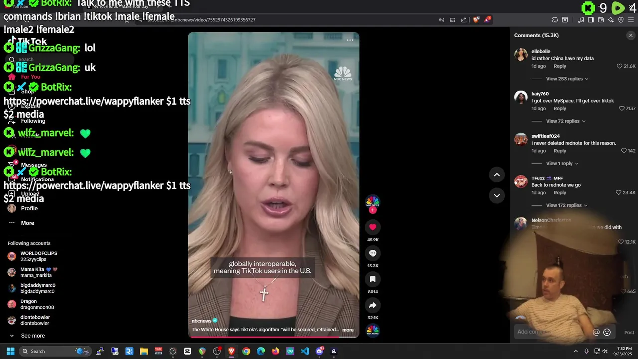Image resolution: width=638 pixels, height=359 pixels.
Task: Share the video via the arrow icon
Action: tap(372, 305)
